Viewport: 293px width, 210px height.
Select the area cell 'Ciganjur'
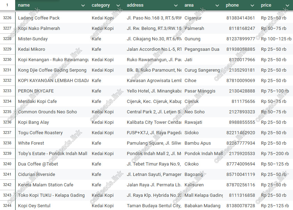tap(203, 18)
